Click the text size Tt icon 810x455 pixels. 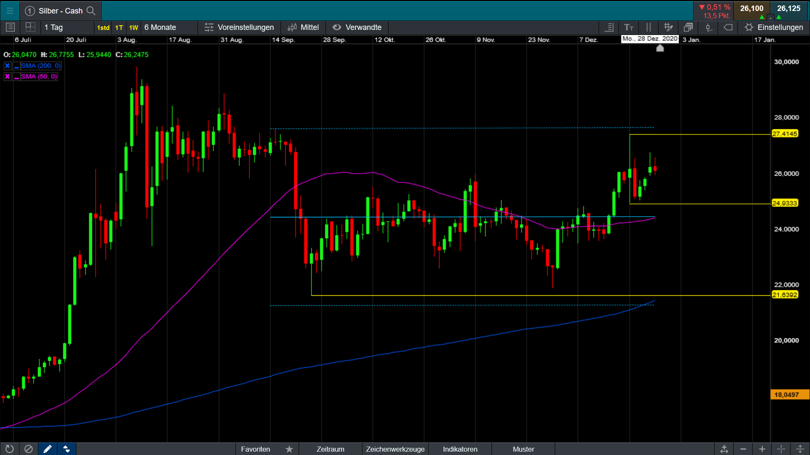click(629, 27)
